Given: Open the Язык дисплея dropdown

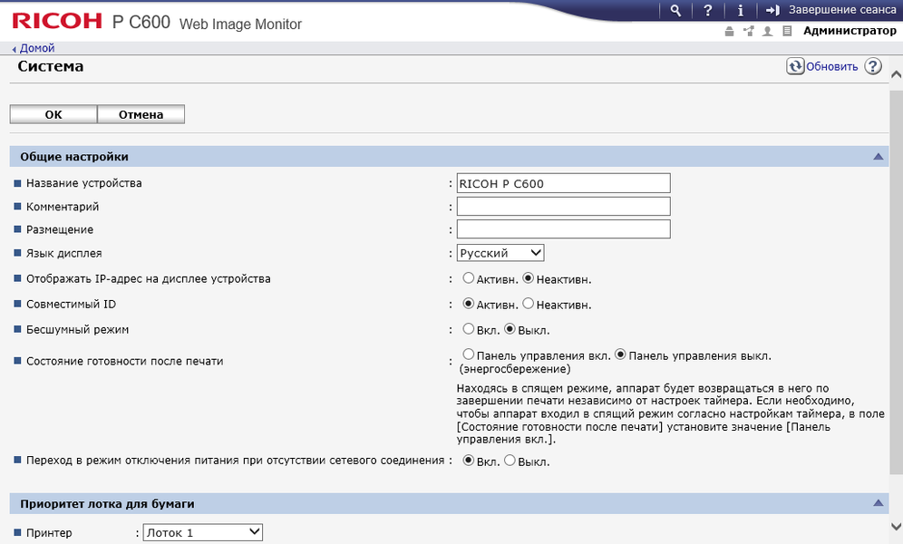Looking at the screenshot, I should 500,253.
